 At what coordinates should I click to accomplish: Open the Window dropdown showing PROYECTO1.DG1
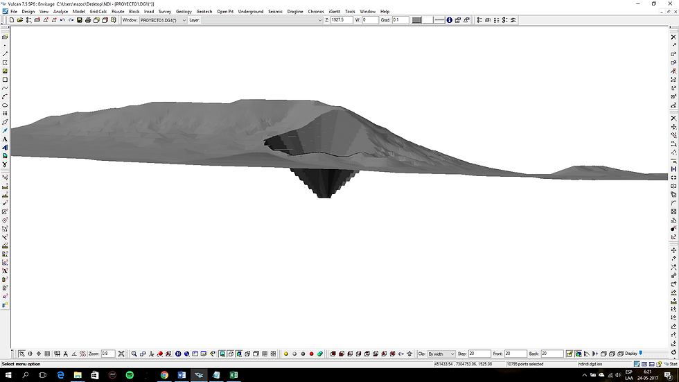click(164, 20)
